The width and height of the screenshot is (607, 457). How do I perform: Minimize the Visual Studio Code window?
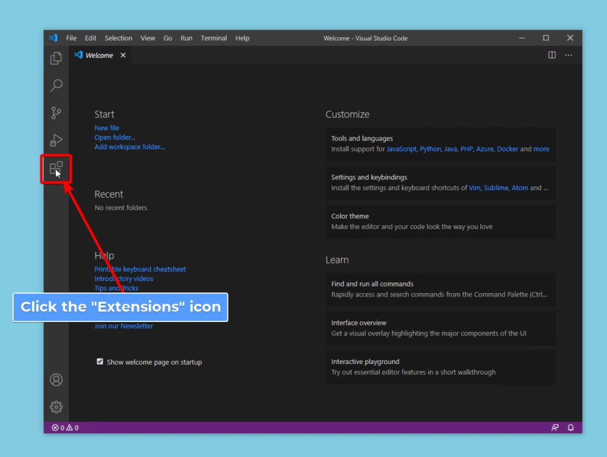pos(522,38)
